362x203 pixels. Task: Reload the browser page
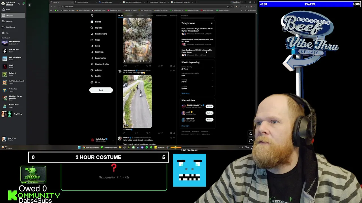(59, 6)
